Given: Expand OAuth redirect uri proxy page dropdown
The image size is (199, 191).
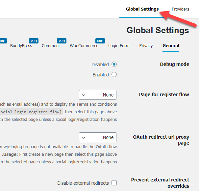Looking at the screenshot, I should pyautogui.click(x=98, y=137).
